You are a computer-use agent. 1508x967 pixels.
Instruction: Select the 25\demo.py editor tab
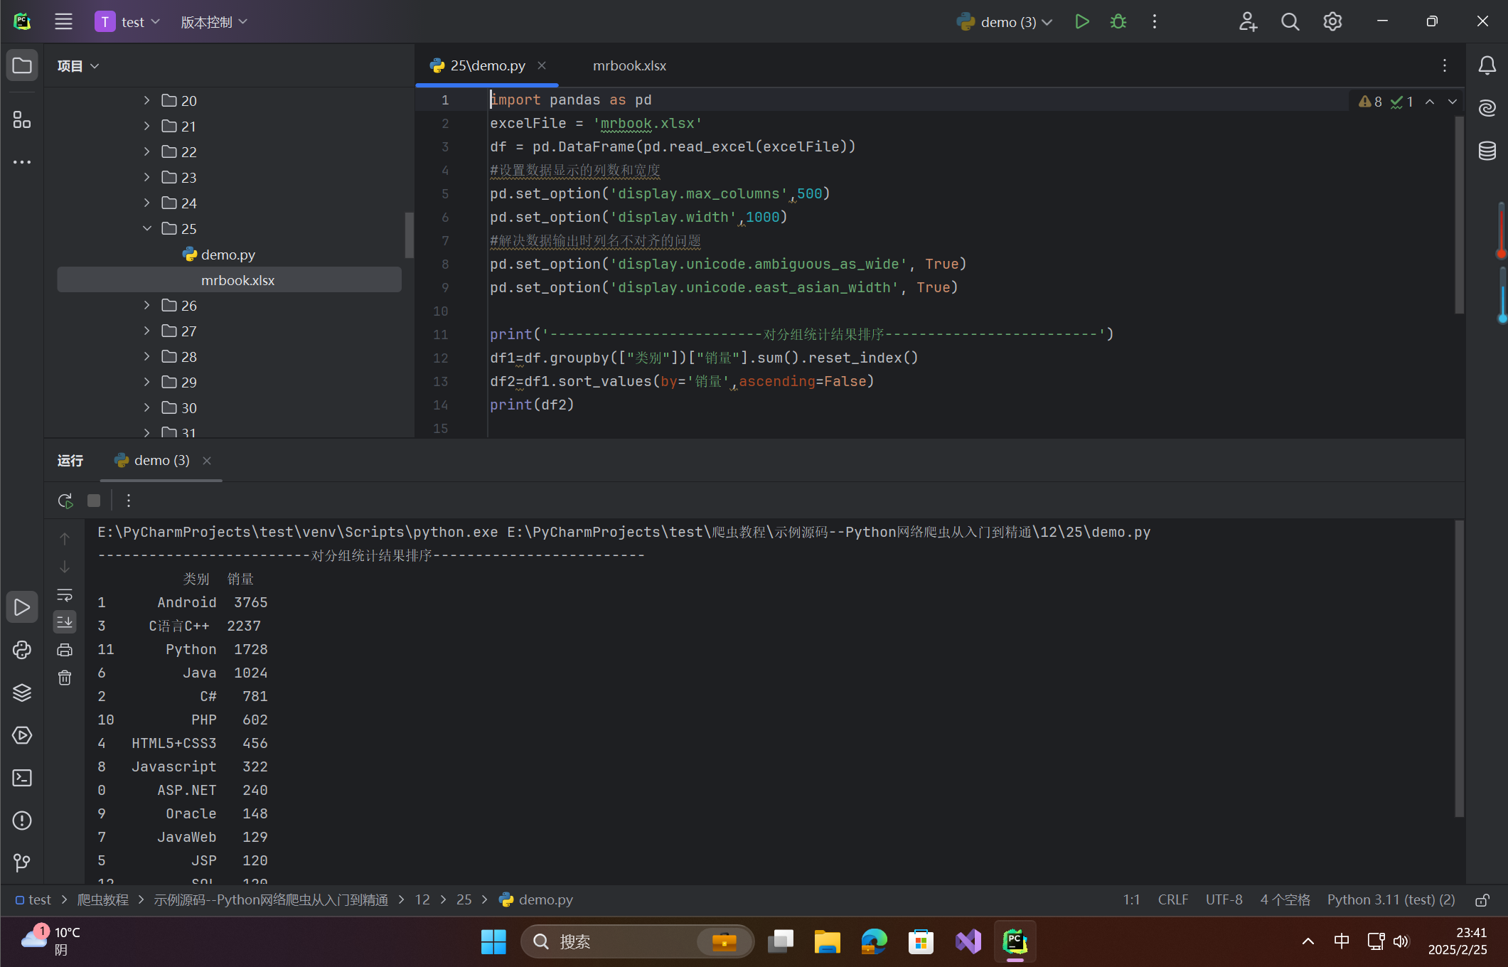(488, 65)
